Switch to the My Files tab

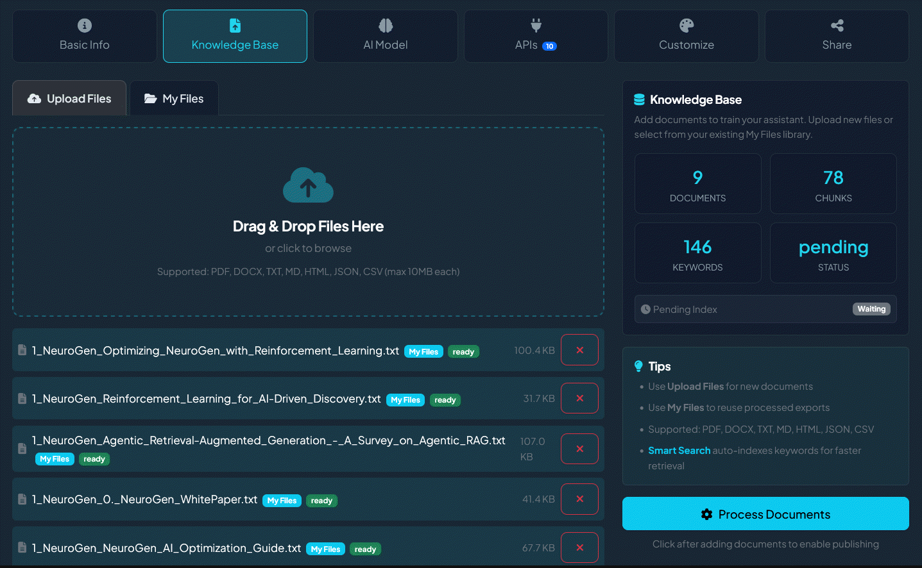click(174, 98)
